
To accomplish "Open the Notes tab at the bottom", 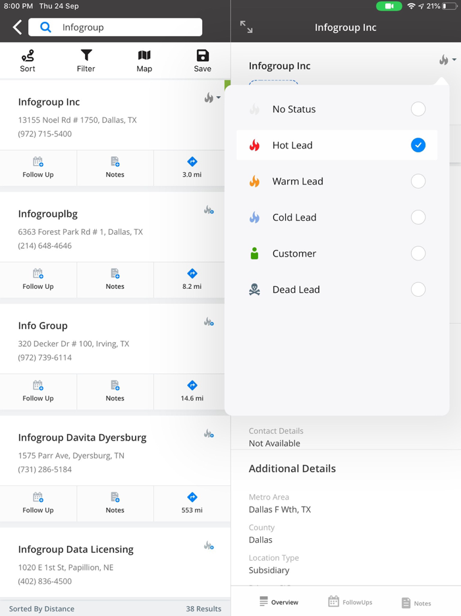I will coord(416,601).
